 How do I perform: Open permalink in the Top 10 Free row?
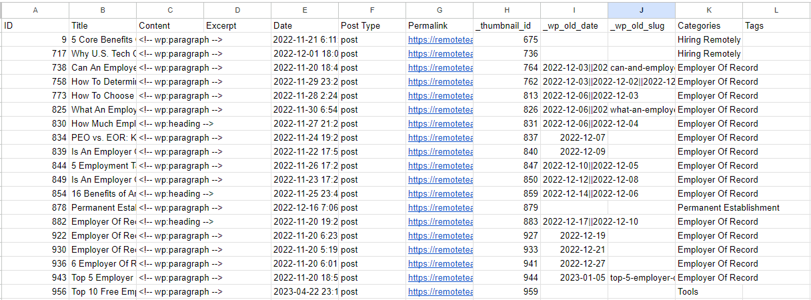coord(440,292)
